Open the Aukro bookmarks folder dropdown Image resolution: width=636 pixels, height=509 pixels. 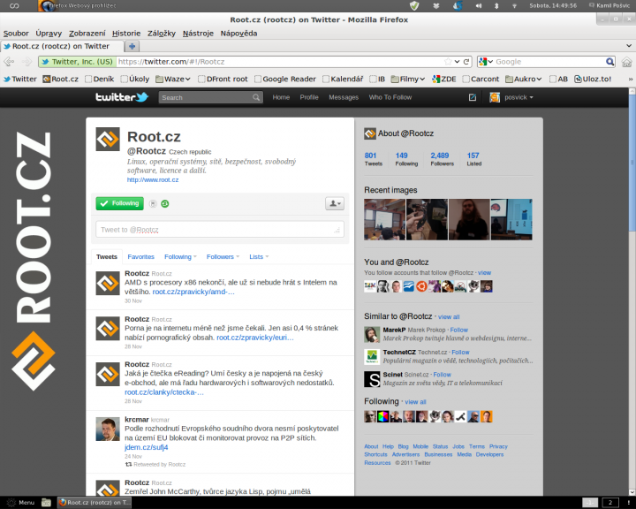pos(523,80)
